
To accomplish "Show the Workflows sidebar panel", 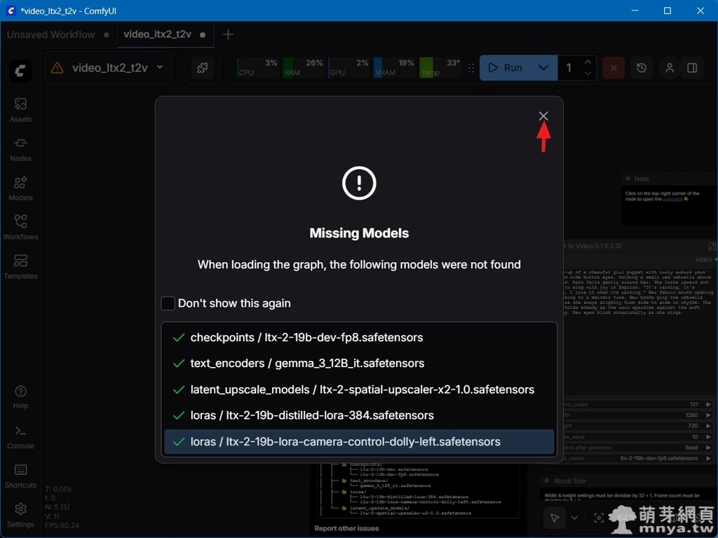I will pos(20,227).
